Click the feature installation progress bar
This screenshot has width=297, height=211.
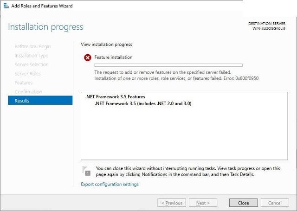[168, 65]
